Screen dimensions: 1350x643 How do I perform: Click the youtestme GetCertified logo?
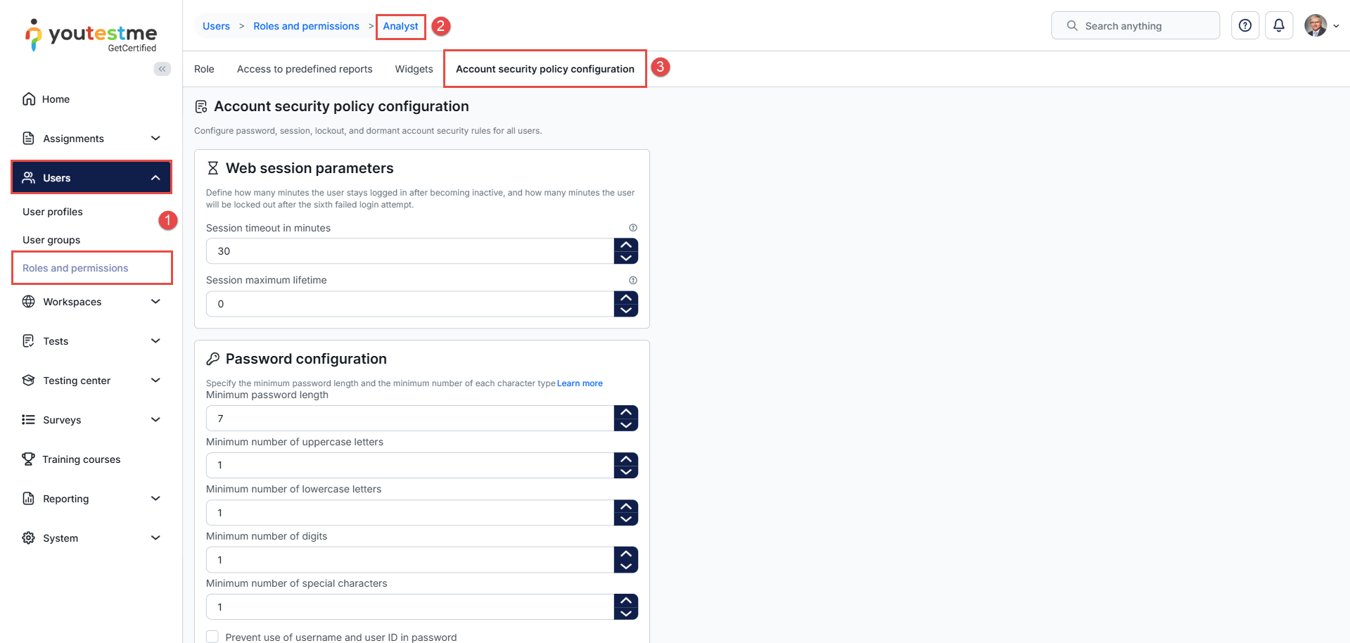click(91, 35)
